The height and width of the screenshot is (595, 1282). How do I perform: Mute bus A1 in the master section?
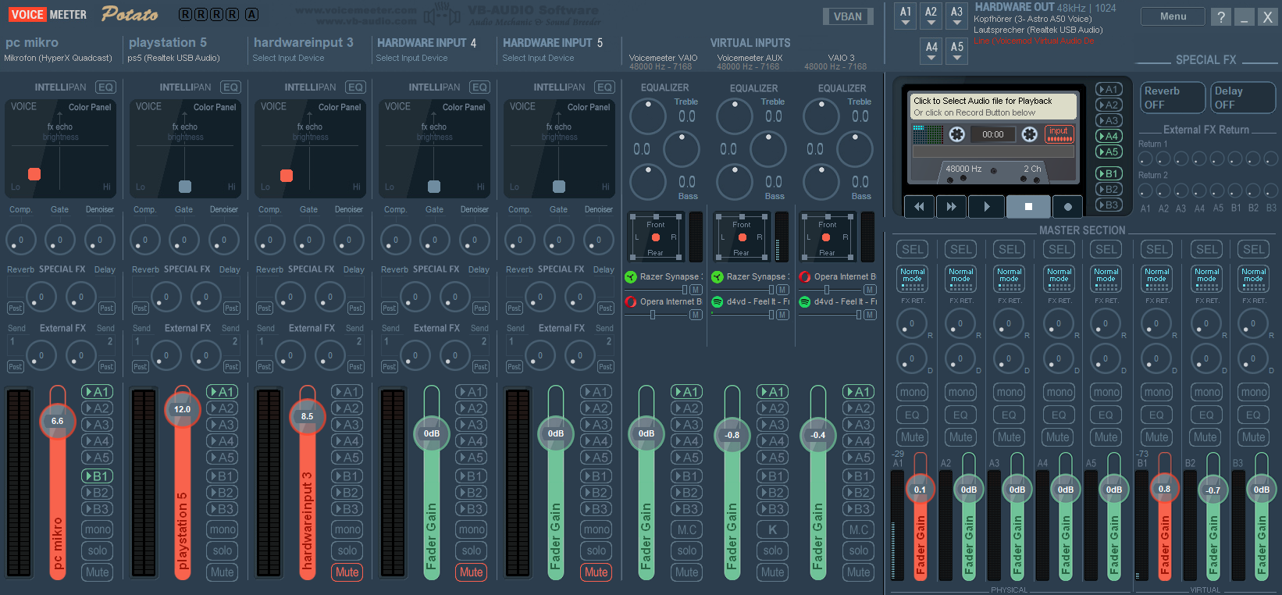pyautogui.click(x=912, y=437)
